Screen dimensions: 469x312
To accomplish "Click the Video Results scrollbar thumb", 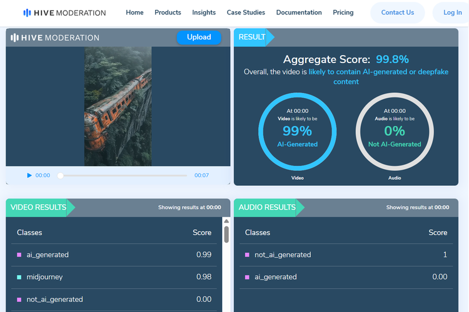I will tap(226, 234).
